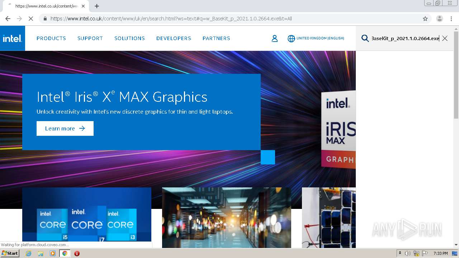
Task: Click the volume speaker tray icon
Action: point(408,253)
